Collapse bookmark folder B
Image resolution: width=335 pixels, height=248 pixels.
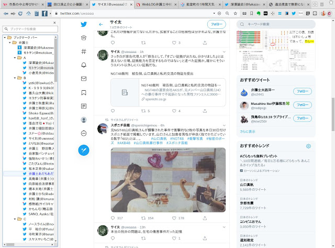[x=15, y=78]
